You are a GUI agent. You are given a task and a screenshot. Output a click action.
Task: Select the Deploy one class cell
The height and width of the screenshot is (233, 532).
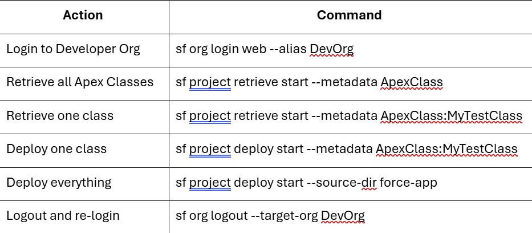click(x=56, y=148)
